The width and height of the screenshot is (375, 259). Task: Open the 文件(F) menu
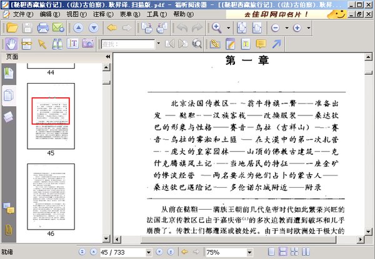tap(23, 14)
